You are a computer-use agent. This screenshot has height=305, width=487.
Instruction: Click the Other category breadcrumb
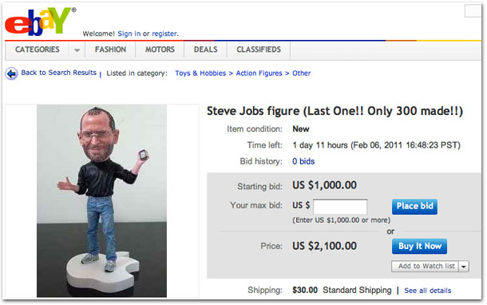coord(301,73)
